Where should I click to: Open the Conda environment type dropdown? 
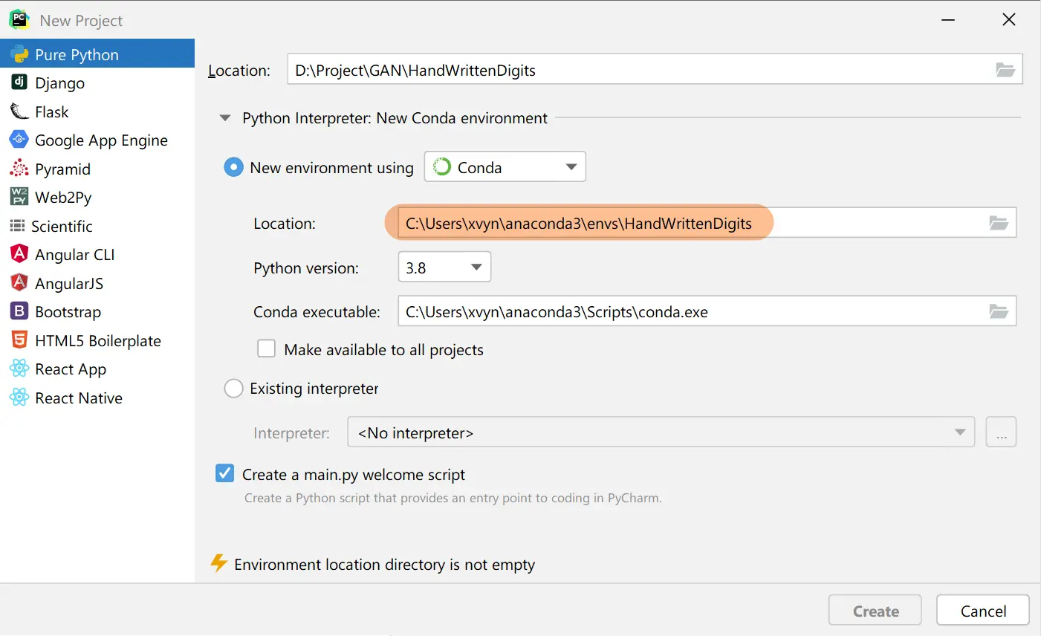505,167
